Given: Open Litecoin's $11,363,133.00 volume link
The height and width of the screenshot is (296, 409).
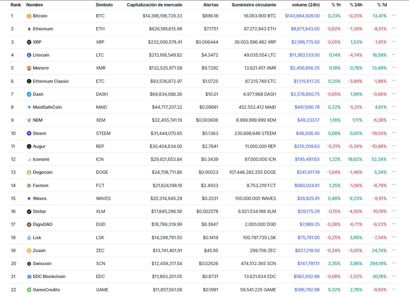Looking at the screenshot, I should (304, 55).
